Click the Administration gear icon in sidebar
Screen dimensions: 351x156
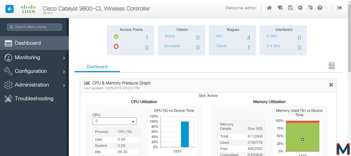8,85
